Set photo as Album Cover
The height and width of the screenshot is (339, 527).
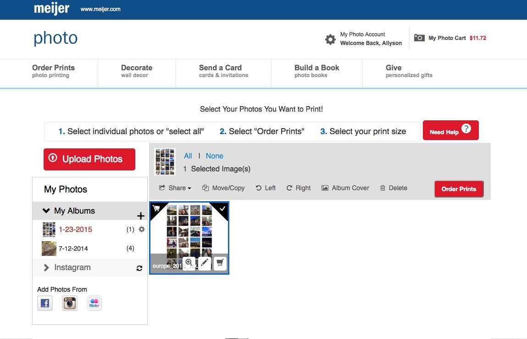[345, 188]
